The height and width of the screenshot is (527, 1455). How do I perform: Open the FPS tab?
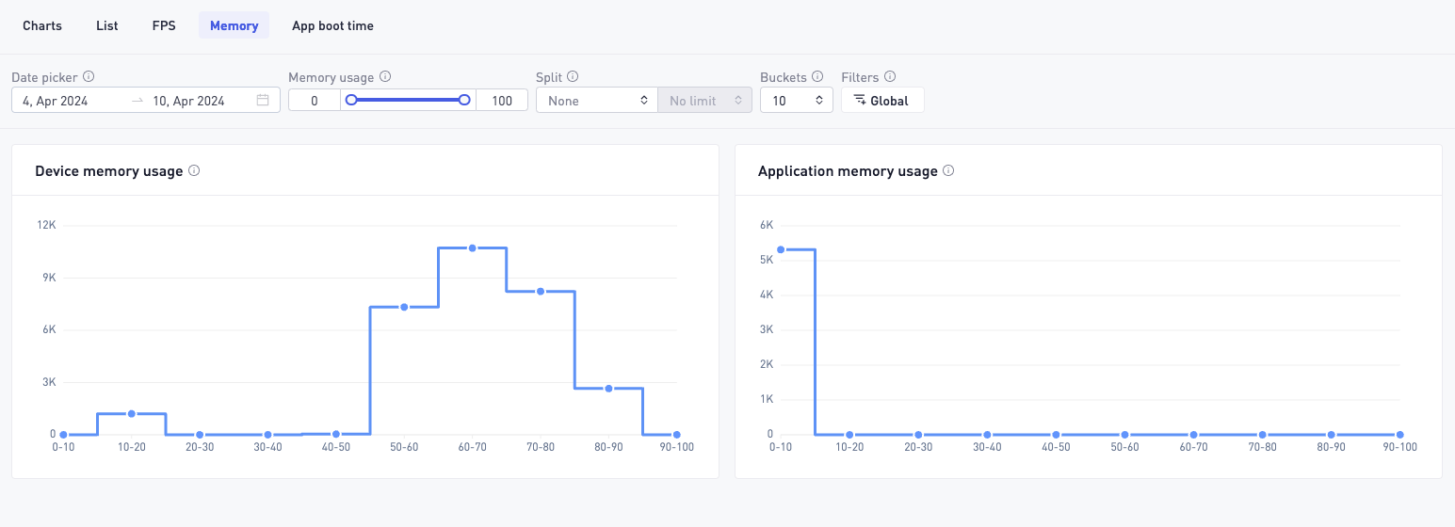tap(164, 25)
